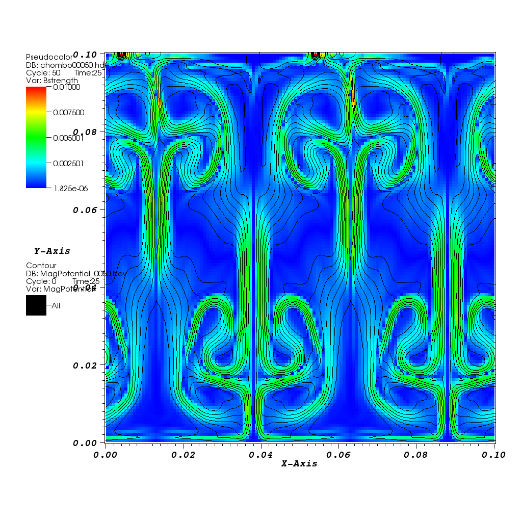Click the Contour legend title
The image size is (522, 522).
coord(41,265)
